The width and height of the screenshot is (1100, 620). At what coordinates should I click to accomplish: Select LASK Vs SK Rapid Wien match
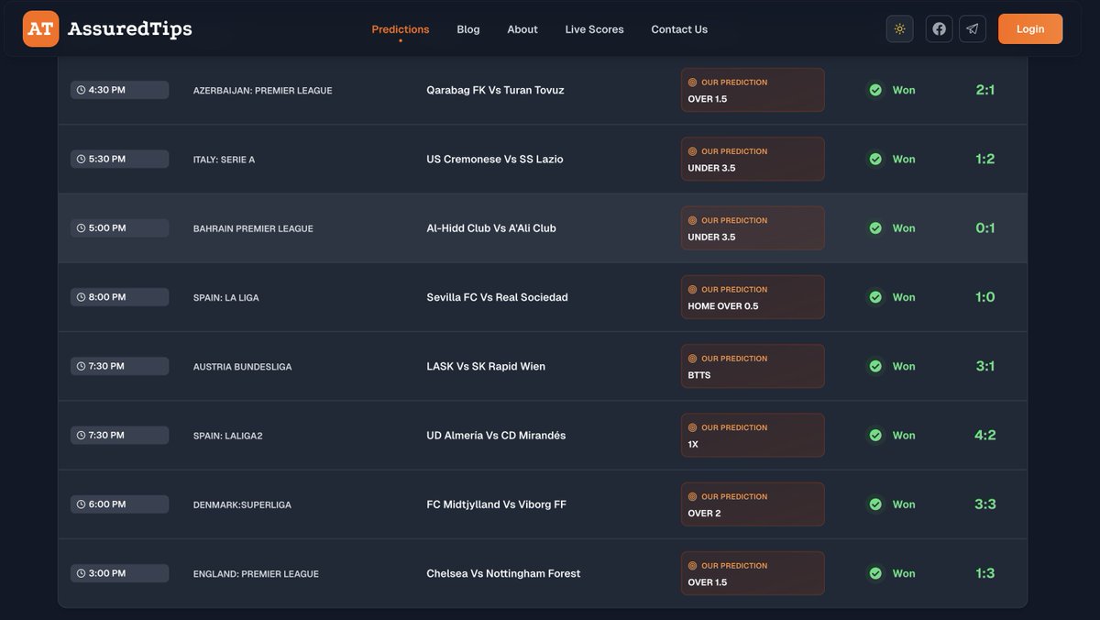click(x=486, y=366)
